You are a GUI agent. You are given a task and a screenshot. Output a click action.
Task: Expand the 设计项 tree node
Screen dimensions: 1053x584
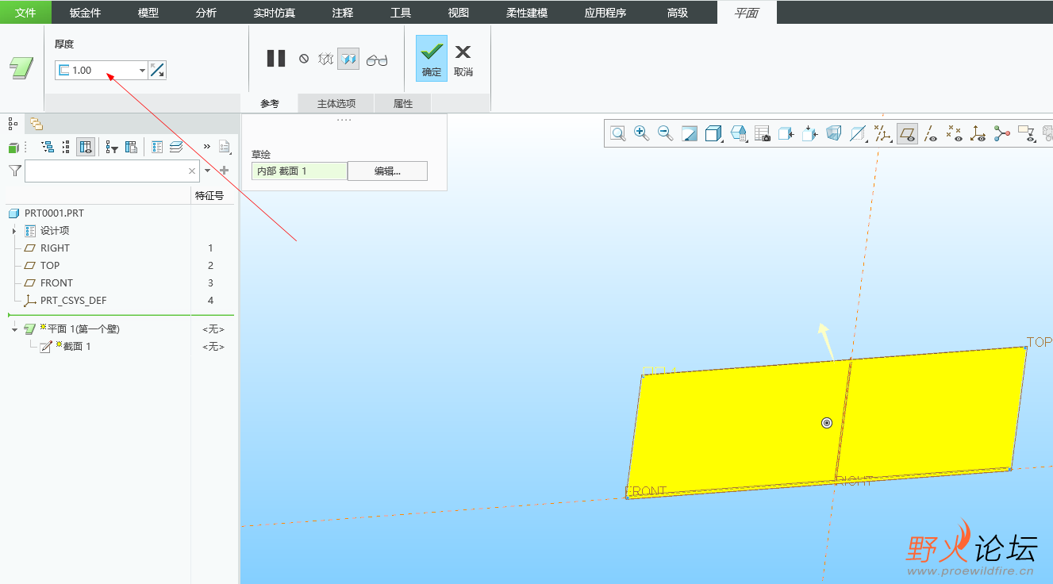click(14, 231)
